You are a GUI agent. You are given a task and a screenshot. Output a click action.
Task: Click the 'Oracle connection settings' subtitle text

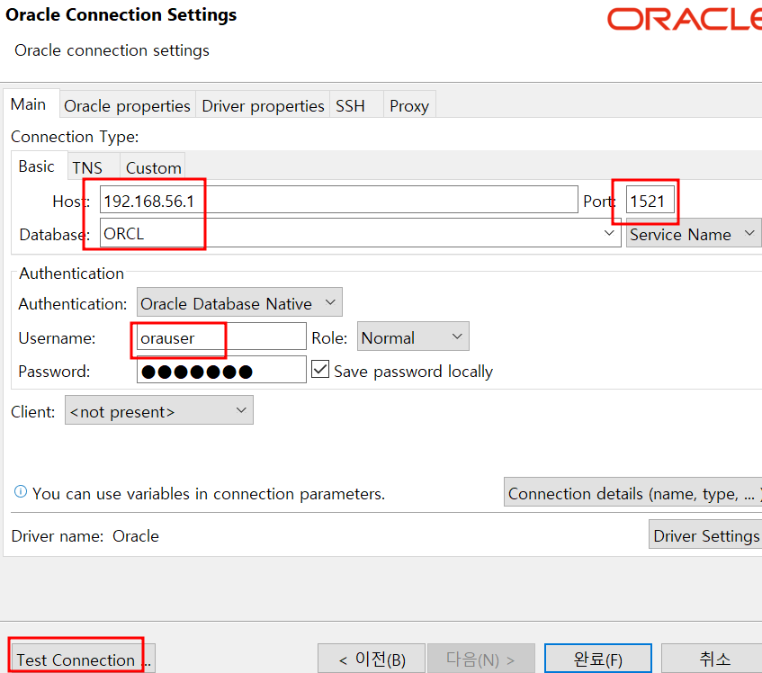pos(112,50)
